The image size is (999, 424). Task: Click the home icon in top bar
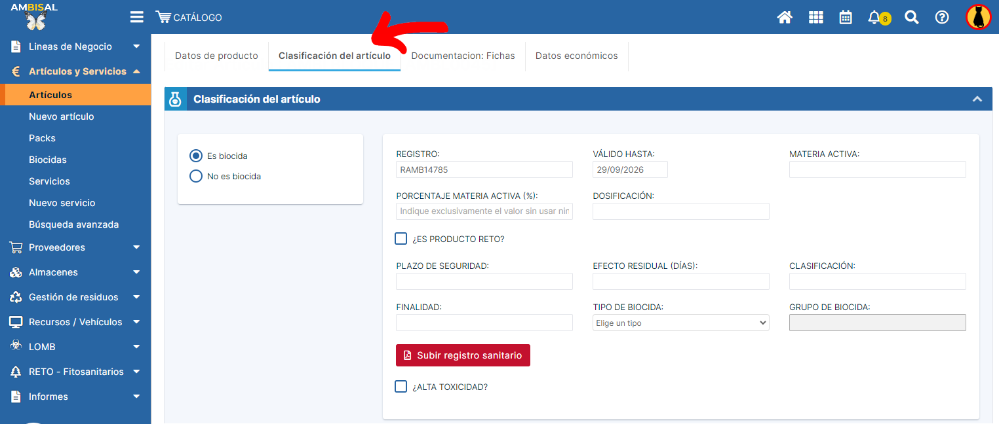tap(785, 18)
